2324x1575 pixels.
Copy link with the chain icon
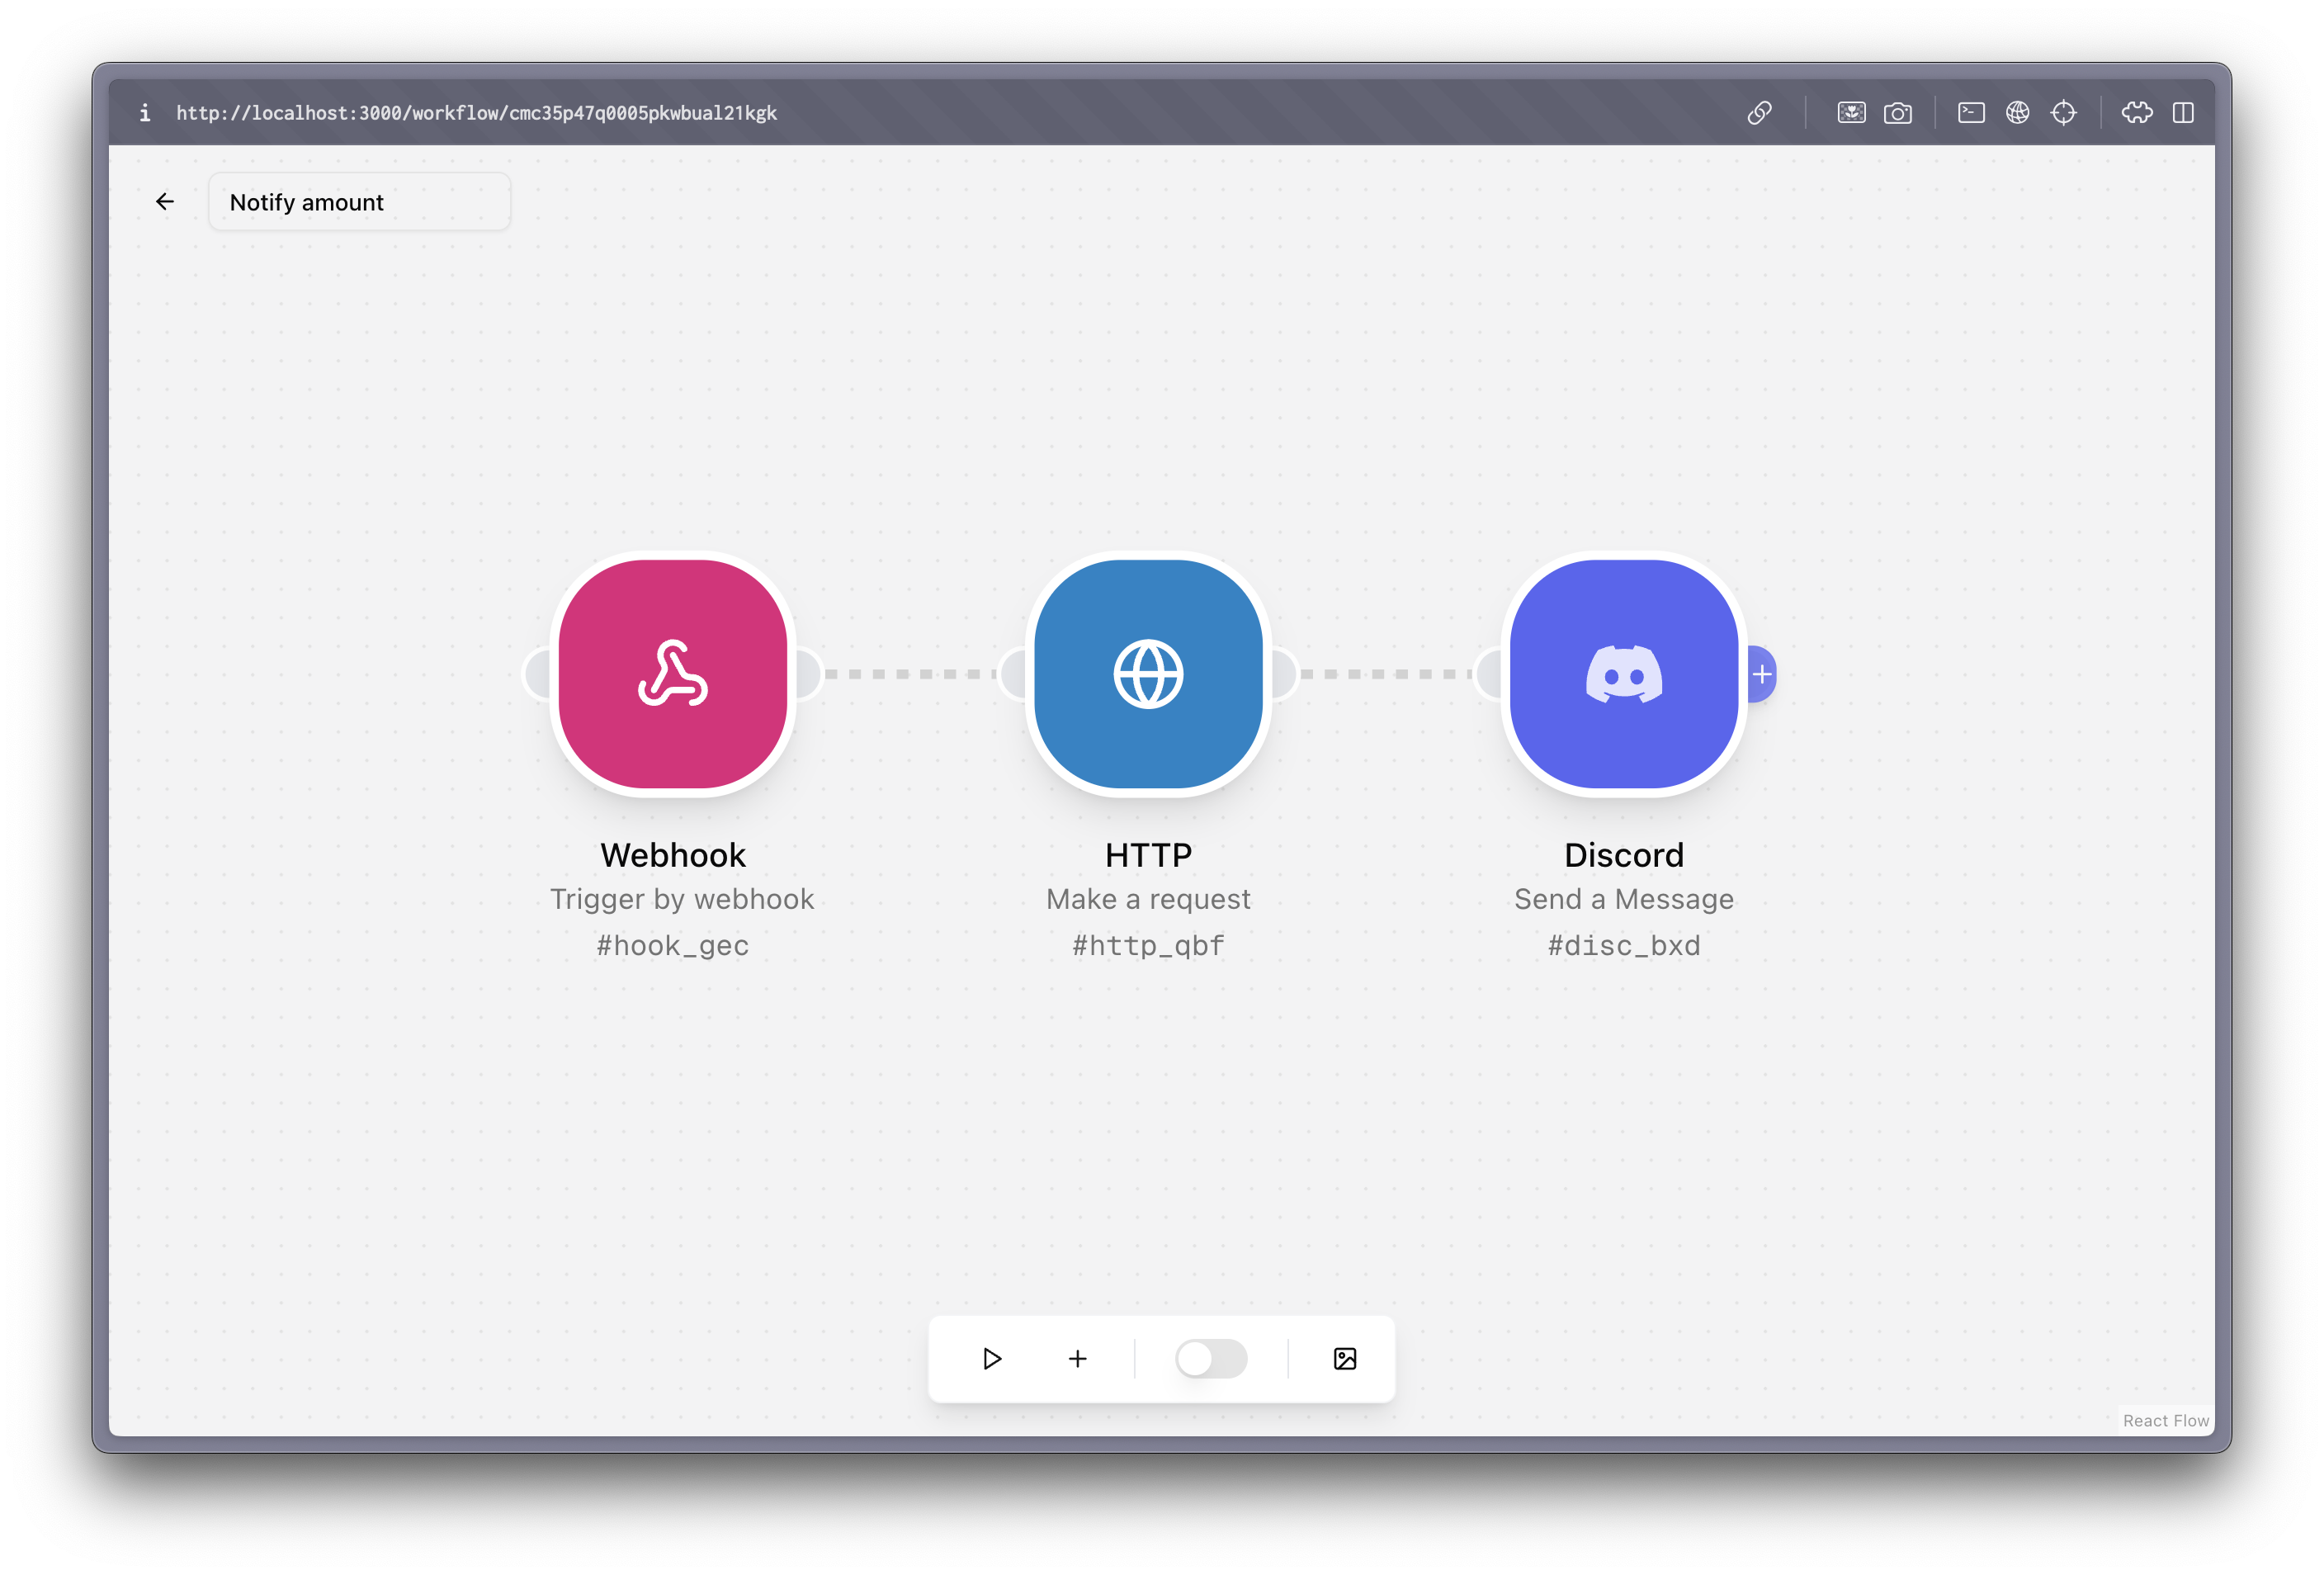click(1760, 113)
